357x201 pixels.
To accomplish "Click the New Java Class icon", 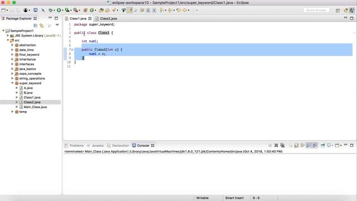I will [91, 10].
